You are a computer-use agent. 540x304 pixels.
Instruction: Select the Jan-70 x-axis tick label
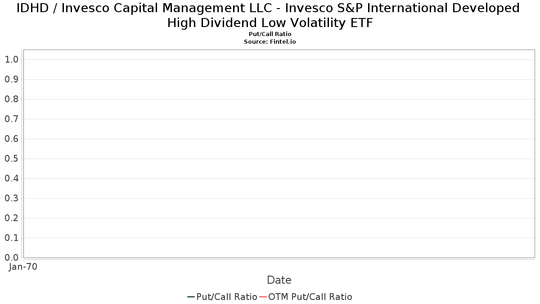(23, 267)
